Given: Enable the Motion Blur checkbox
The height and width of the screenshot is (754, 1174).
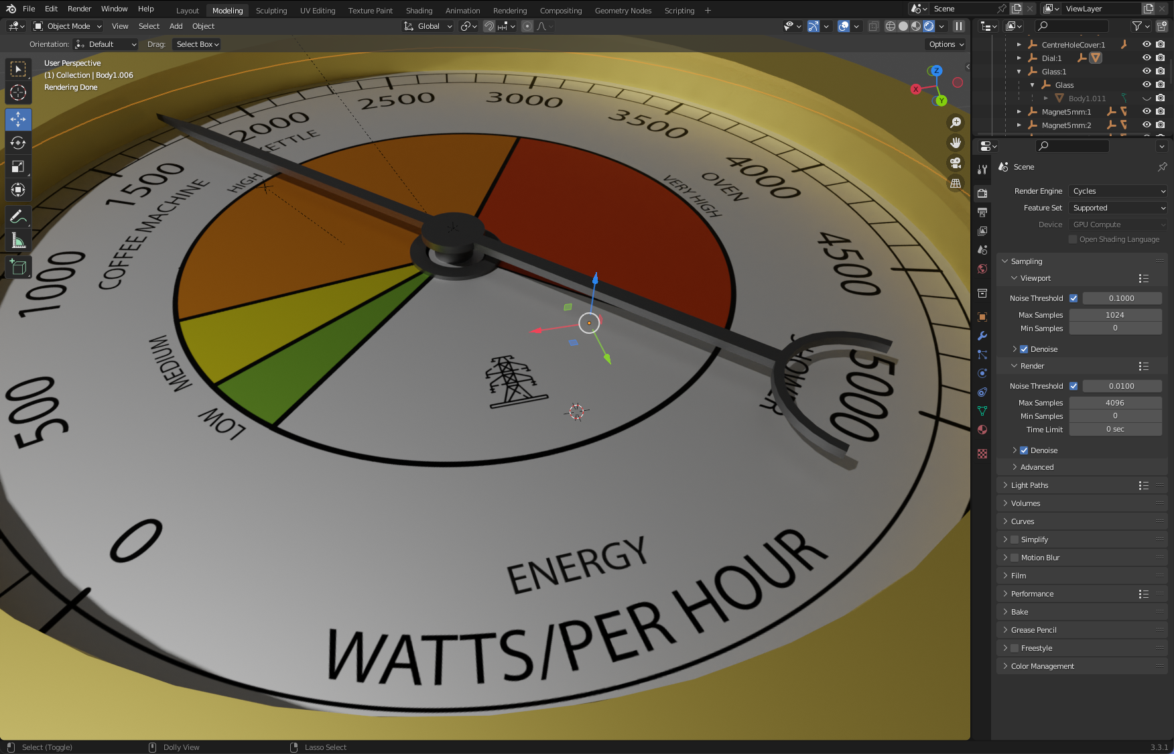Looking at the screenshot, I should (1015, 558).
